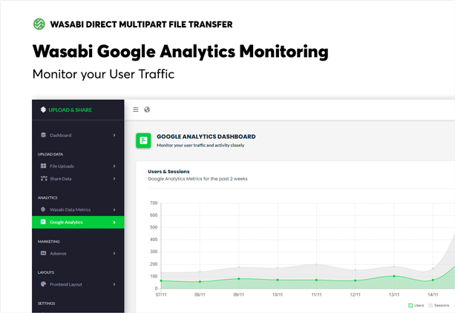Toggle the Sessions legend swatch
The height and width of the screenshot is (313, 455).
pos(431,305)
